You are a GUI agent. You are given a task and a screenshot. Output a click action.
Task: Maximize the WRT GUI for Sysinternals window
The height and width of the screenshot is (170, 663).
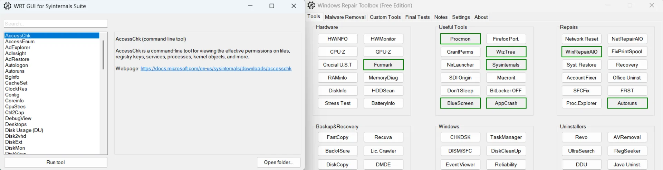tap(272, 6)
